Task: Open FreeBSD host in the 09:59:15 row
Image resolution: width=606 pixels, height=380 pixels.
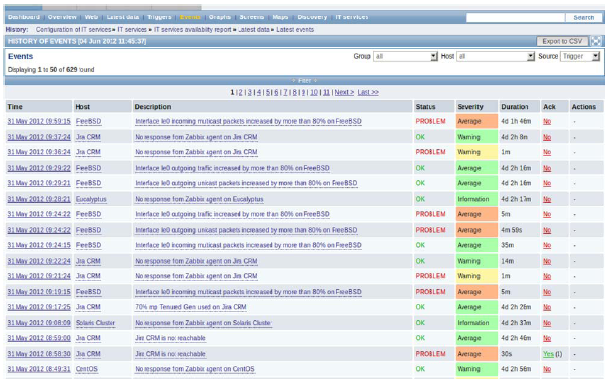Action: coord(88,121)
